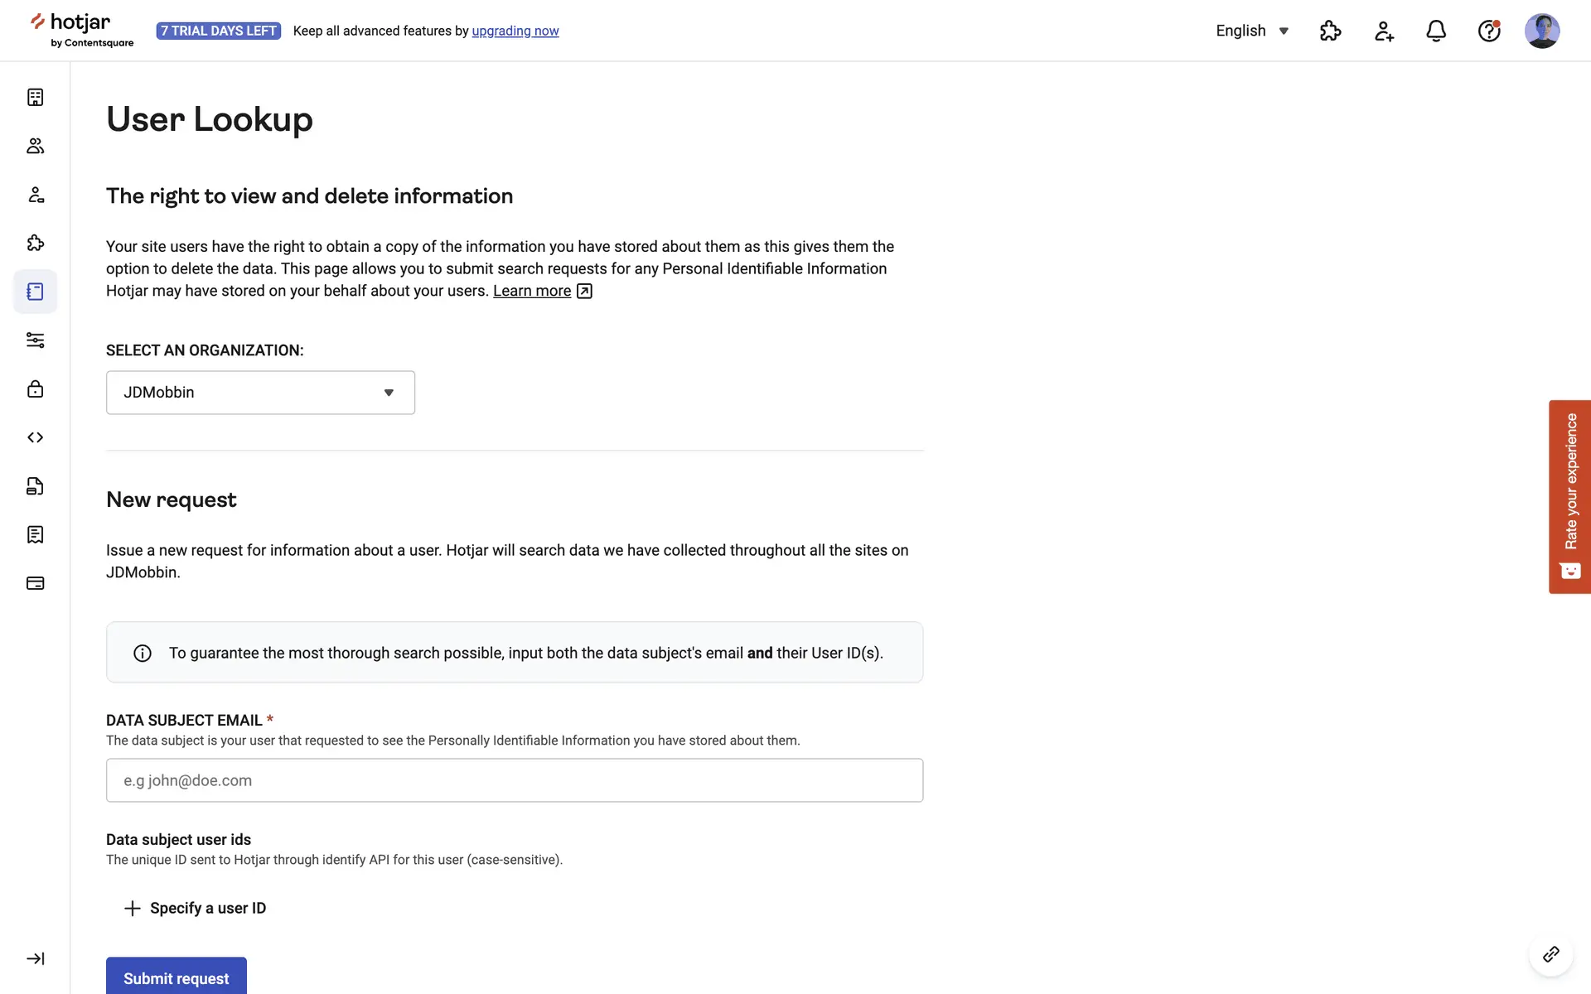Screen dimensions: 1591x994
Task: Open the Rate your experience tab
Action: [1569, 496]
